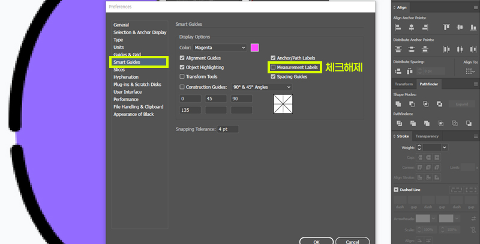Click Horizontal Align Left icon in Align panel
The width and height of the screenshot is (480, 244).
(398, 27)
